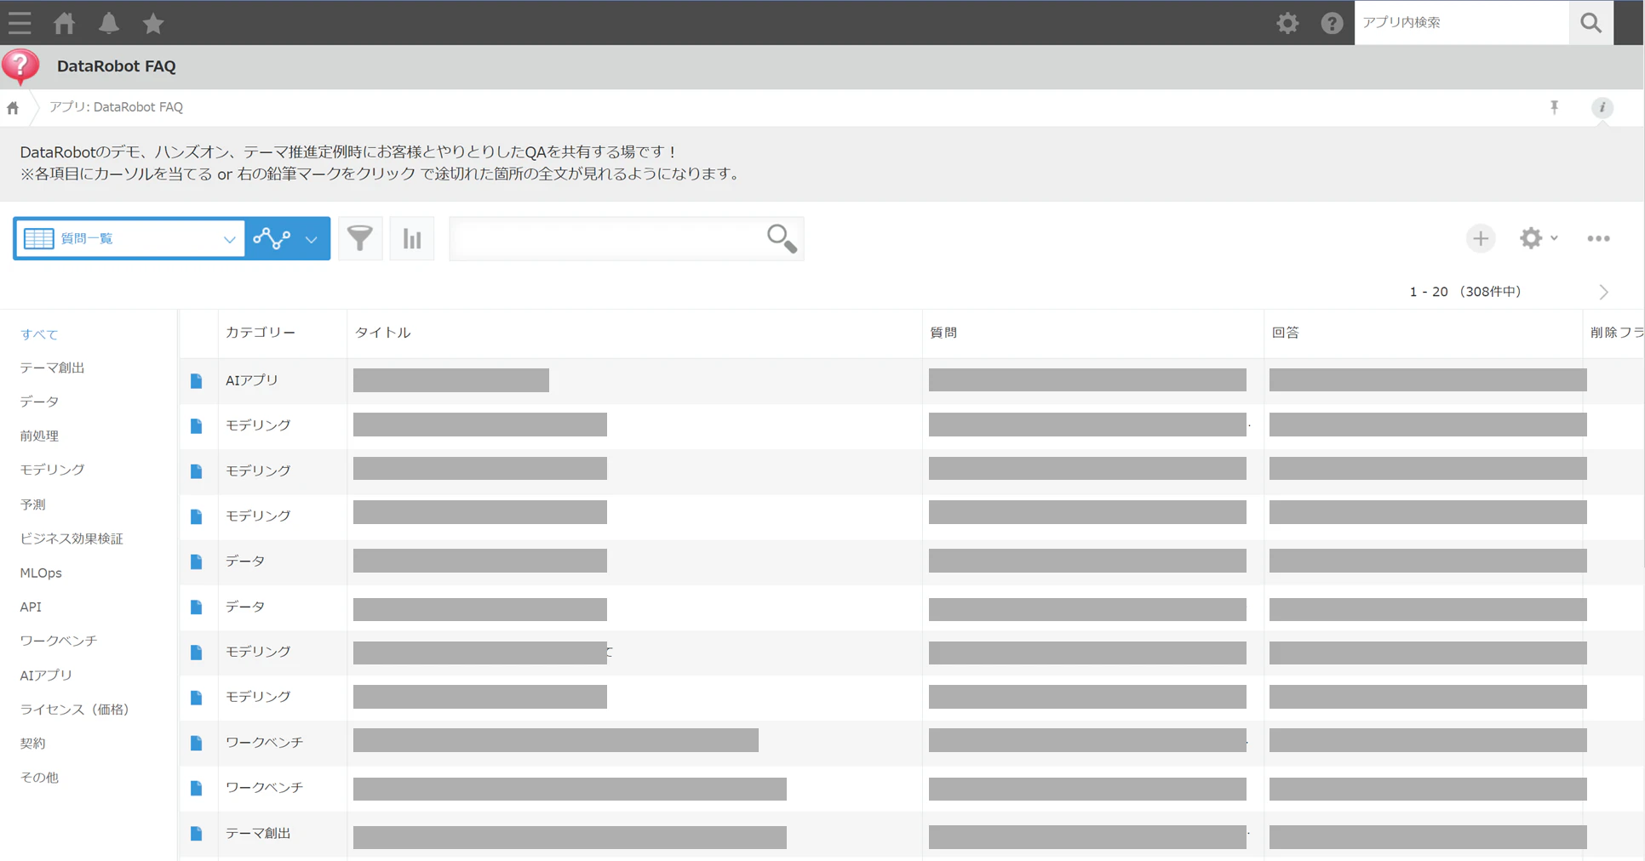Click the DataRobot FAQ app title

tap(117, 66)
